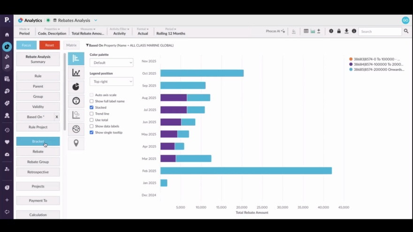Image resolution: width=413 pixels, height=232 pixels.
Task: Select the Retrospective dimension
Action: (38, 172)
